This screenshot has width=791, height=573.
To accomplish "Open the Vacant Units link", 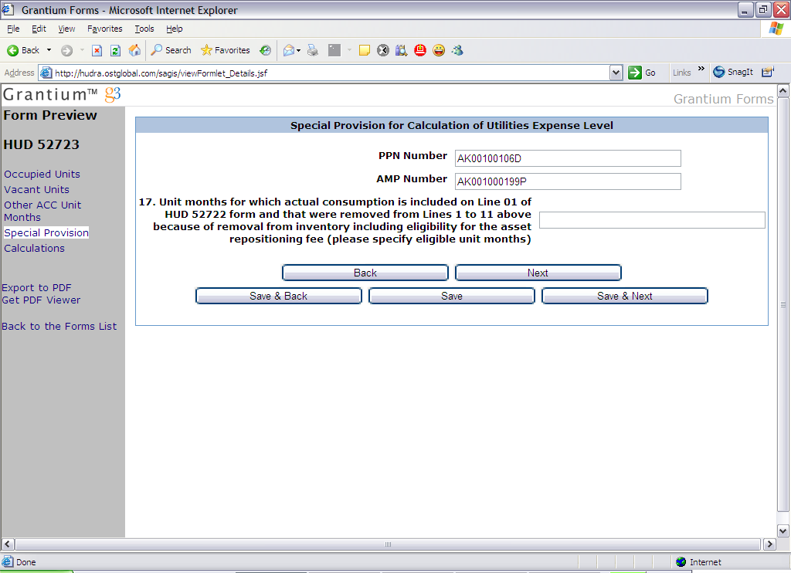I will (36, 190).
